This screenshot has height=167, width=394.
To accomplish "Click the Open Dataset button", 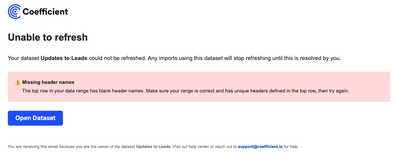I will (x=36, y=118).
